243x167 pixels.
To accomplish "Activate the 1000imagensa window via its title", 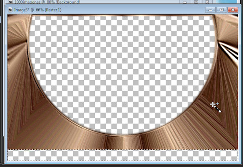I will 47,2.
